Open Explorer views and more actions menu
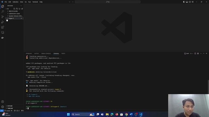This screenshot has width=209, height=117. [x=21, y=6]
